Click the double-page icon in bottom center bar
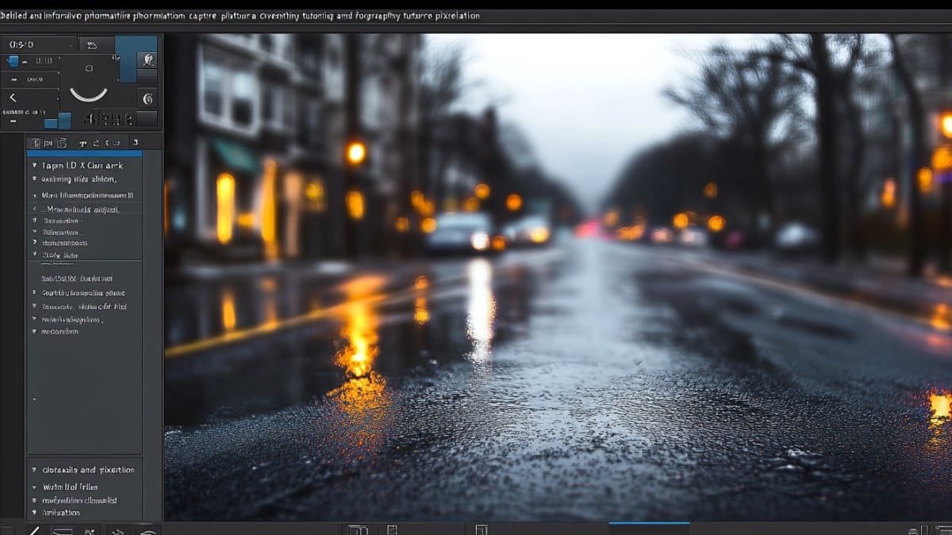This screenshot has width=952, height=535. (358, 529)
